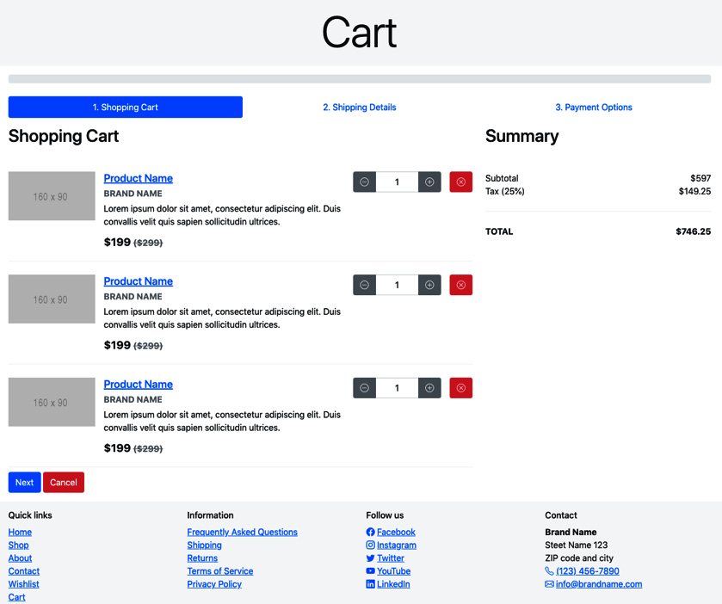Switch to the Payment Options step

(x=594, y=107)
